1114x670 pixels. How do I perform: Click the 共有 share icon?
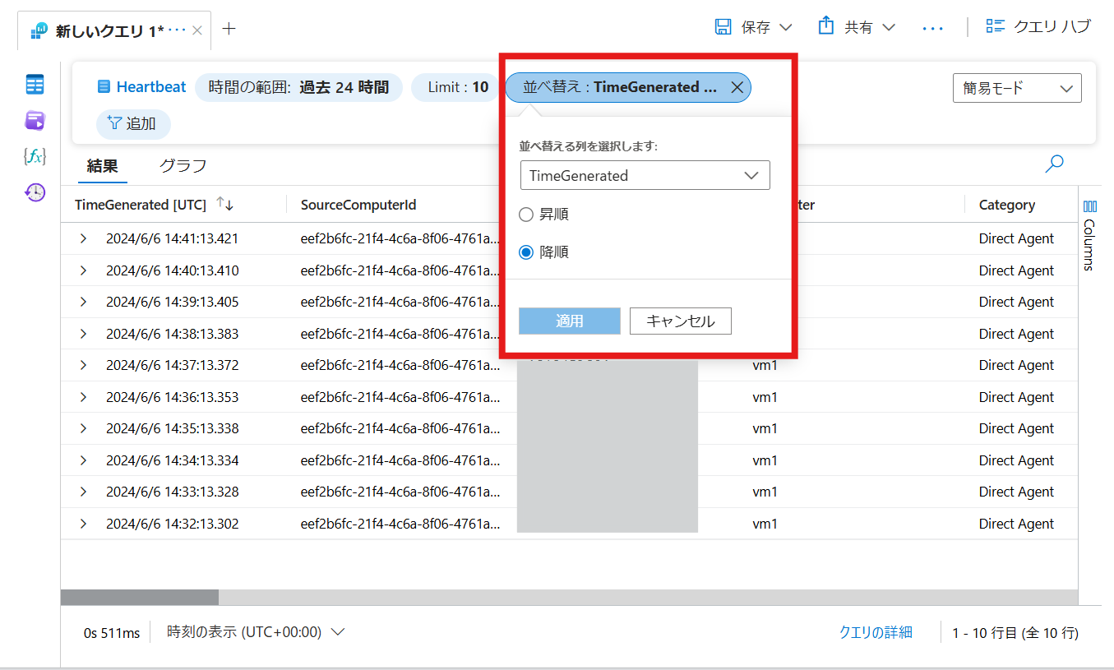pos(826,26)
